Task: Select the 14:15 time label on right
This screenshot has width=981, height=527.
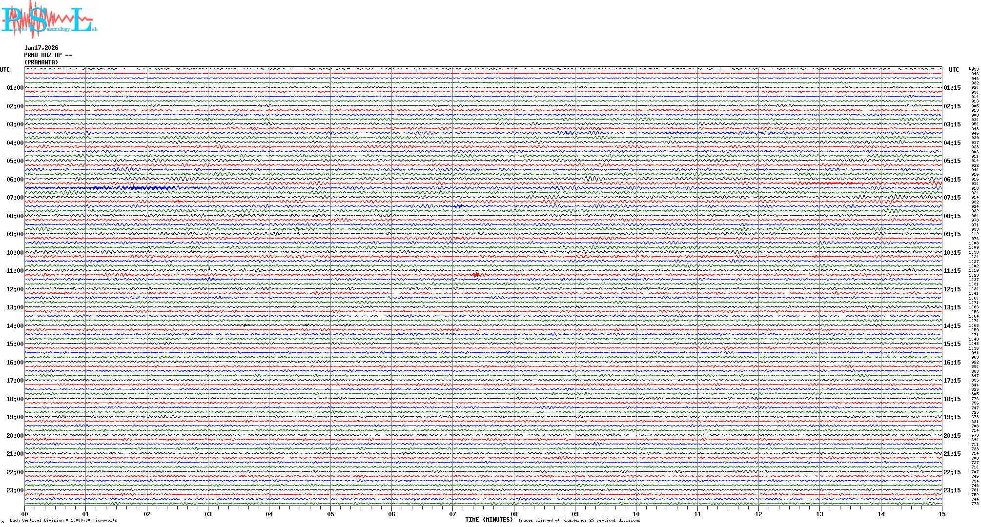Action: pyautogui.click(x=952, y=326)
